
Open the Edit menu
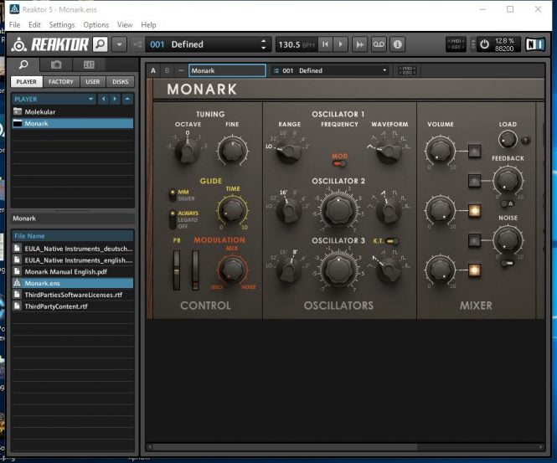[x=34, y=25]
